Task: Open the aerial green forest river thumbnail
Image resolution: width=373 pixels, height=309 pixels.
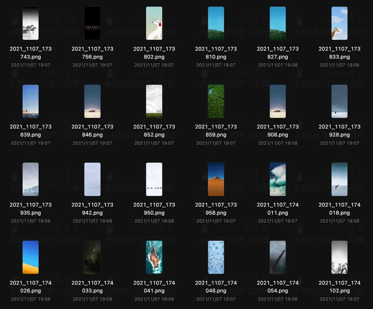Action: pos(216,101)
